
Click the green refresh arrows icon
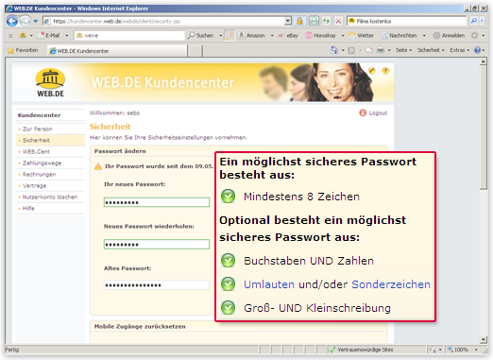[326, 21]
